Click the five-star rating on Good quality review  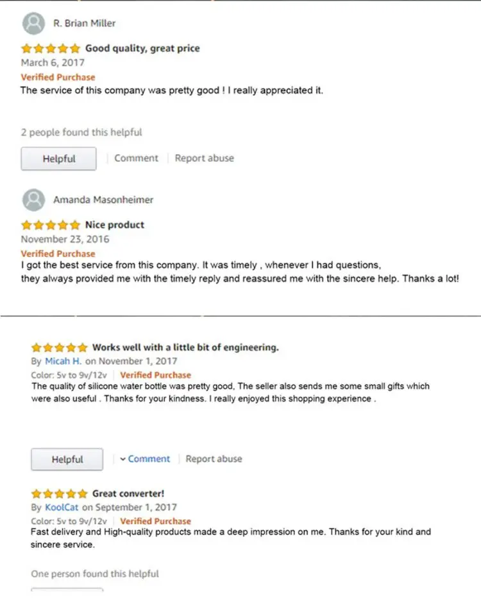point(51,49)
